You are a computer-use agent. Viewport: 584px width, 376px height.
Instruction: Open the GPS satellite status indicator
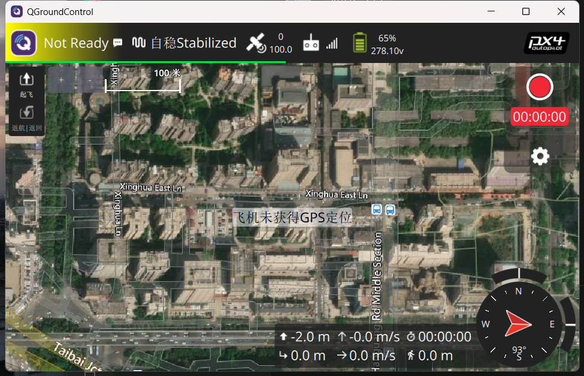[x=257, y=43]
